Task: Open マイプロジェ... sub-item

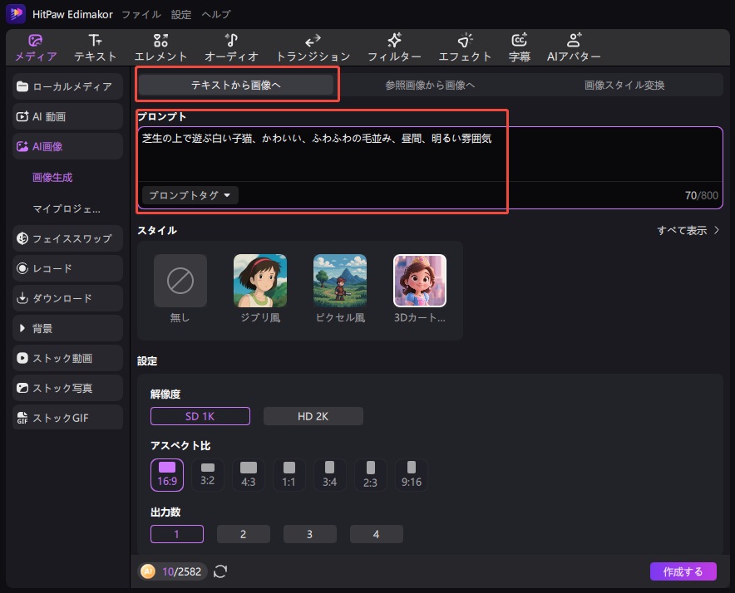Action: 66,208
